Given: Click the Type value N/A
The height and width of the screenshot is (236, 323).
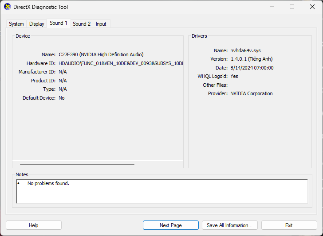Looking at the screenshot, I should 63,89.
